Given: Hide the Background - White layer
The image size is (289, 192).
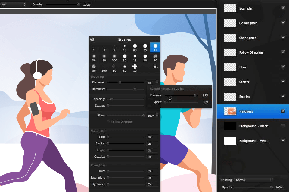Looking at the screenshot, I should (283, 140).
